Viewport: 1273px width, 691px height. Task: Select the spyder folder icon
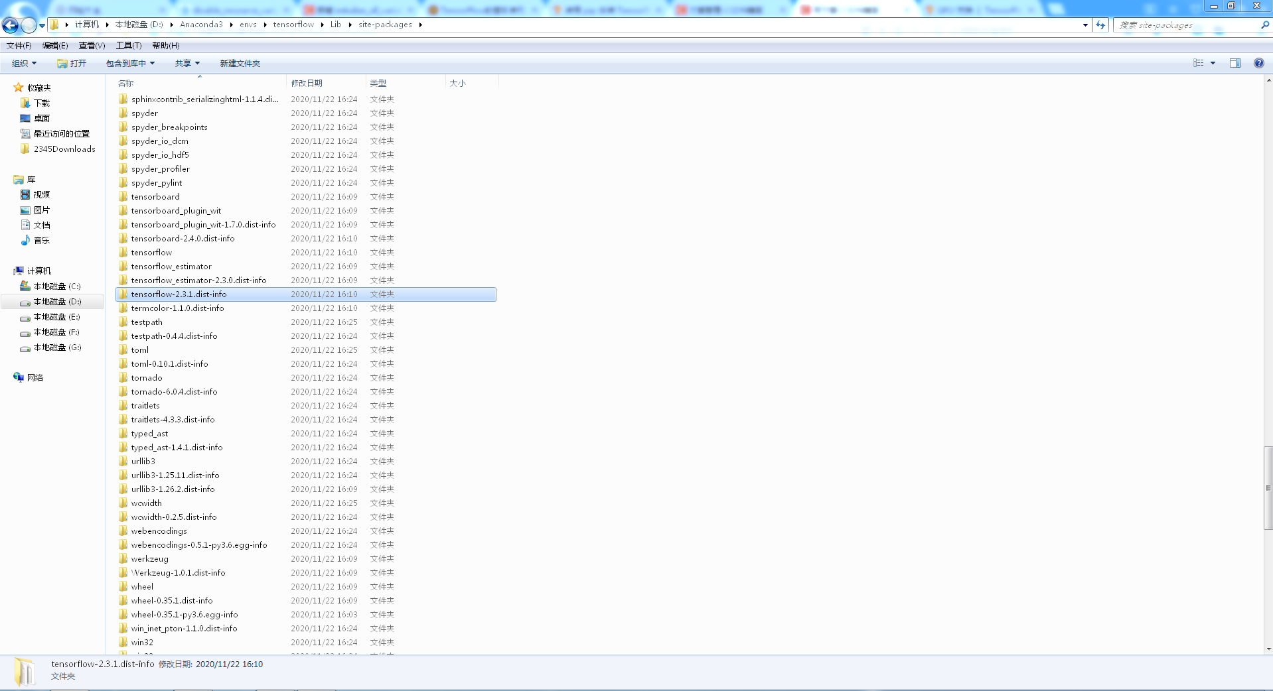[123, 113]
